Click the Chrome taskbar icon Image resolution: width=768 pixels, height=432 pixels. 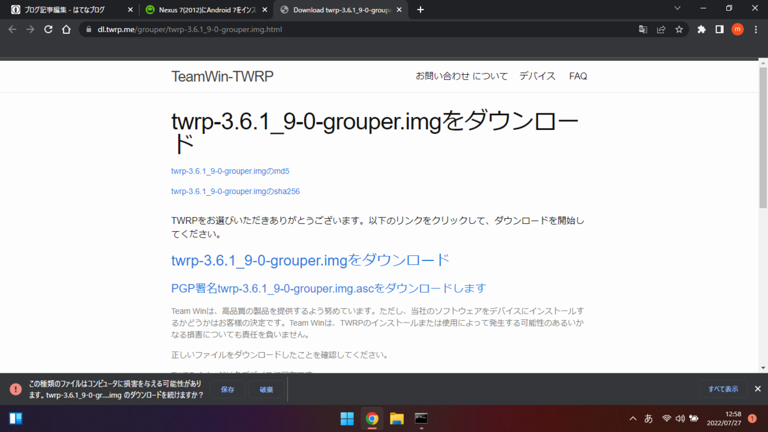tap(372, 419)
